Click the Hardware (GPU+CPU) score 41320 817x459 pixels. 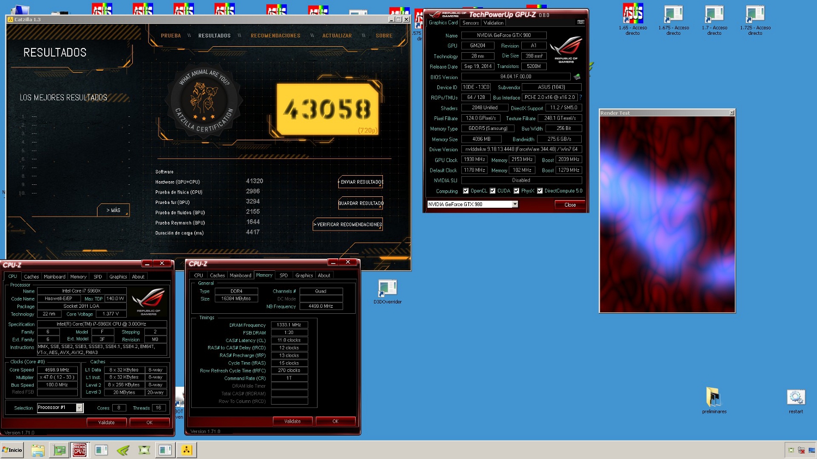[254, 181]
